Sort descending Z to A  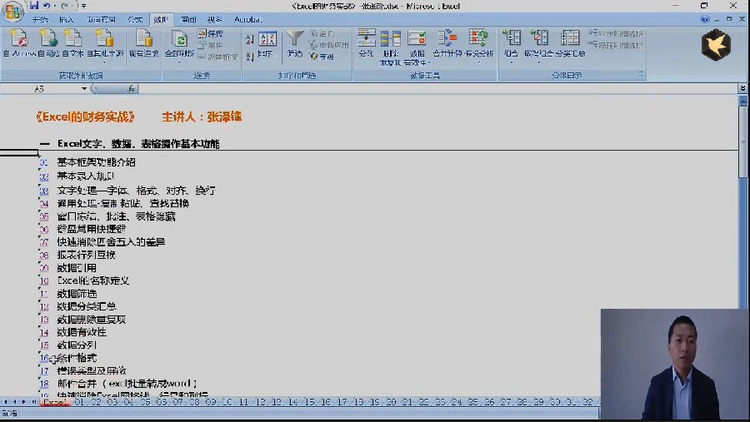250,57
